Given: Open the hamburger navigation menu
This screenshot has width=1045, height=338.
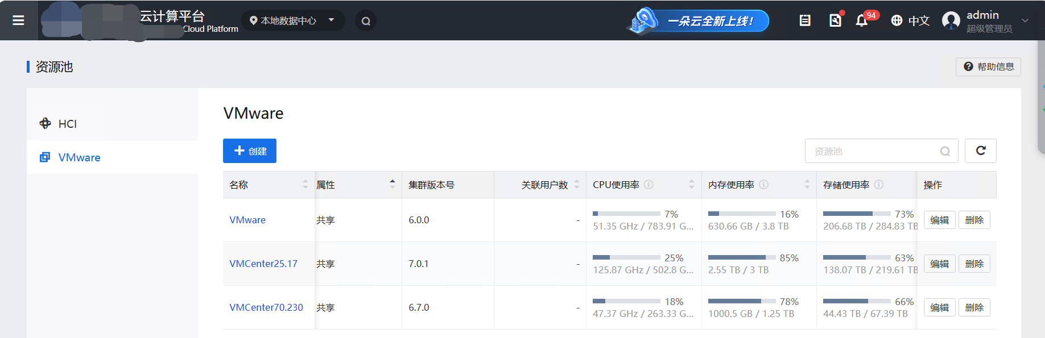Looking at the screenshot, I should pos(18,20).
